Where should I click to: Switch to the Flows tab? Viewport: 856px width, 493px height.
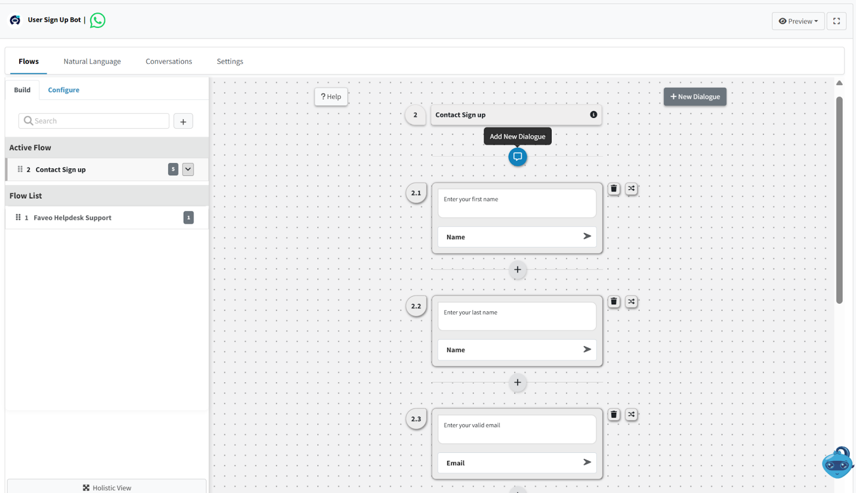pyautogui.click(x=29, y=61)
